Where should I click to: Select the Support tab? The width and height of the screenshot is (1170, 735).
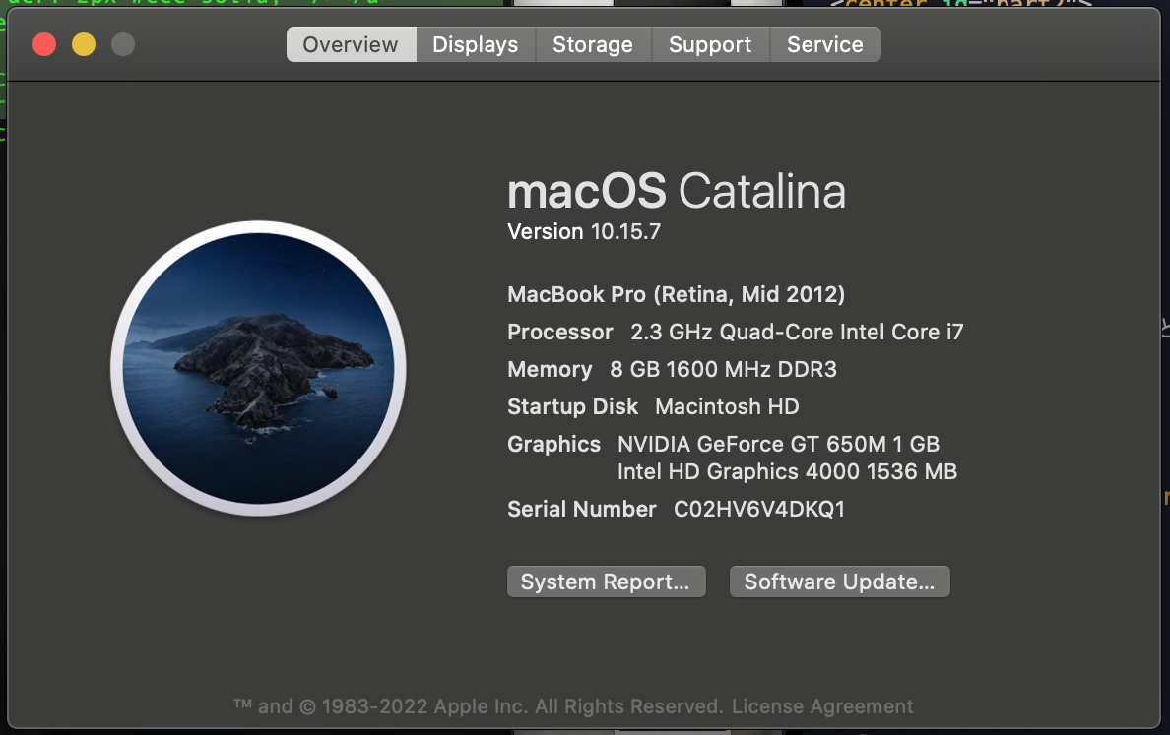point(710,44)
